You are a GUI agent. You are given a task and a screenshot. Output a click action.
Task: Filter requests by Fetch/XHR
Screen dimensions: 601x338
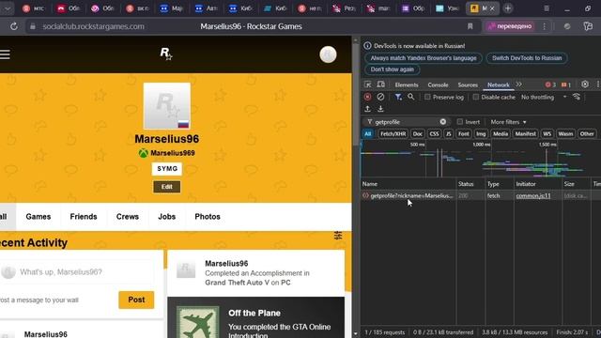[393, 133]
